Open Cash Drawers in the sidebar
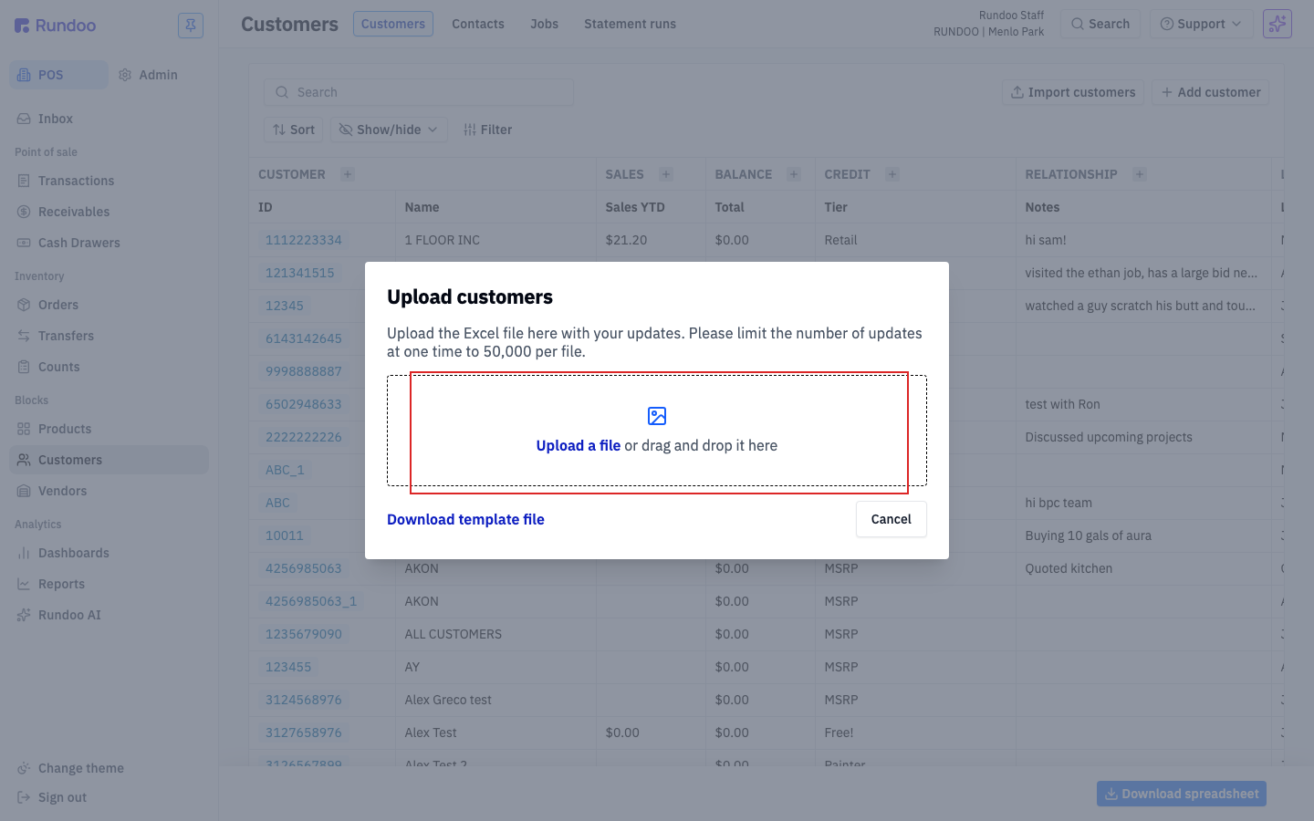This screenshot has height=821, width=1314. tap(109, 243)
